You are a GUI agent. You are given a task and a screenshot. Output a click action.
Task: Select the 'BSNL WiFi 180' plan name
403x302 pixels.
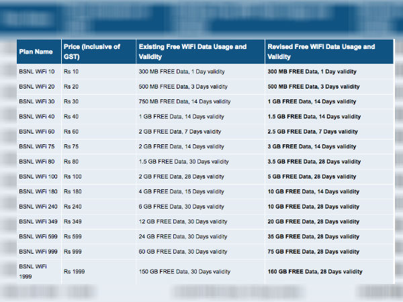[x=38, y=191]
